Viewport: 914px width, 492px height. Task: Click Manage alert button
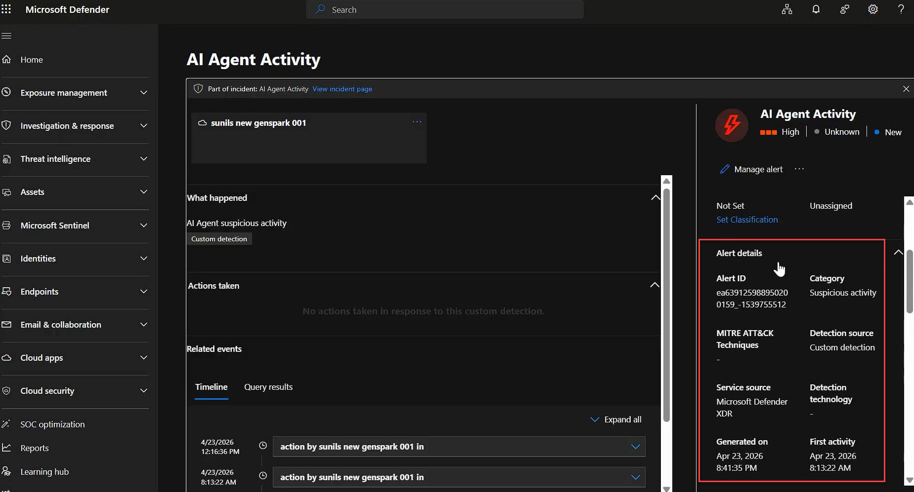pyautogui.click(x=751, y=169)
